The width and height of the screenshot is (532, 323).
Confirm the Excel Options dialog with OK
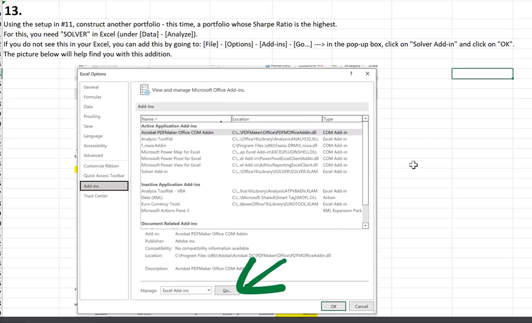(334, 306)
